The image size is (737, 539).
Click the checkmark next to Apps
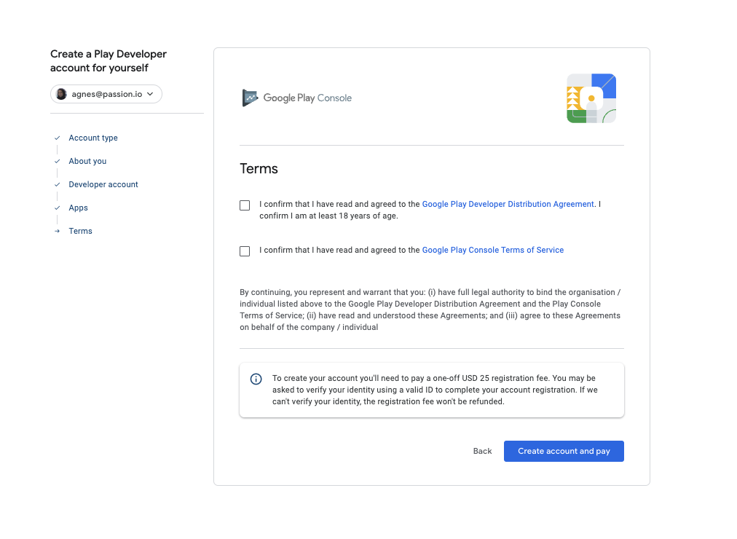(x=58, y=208)
